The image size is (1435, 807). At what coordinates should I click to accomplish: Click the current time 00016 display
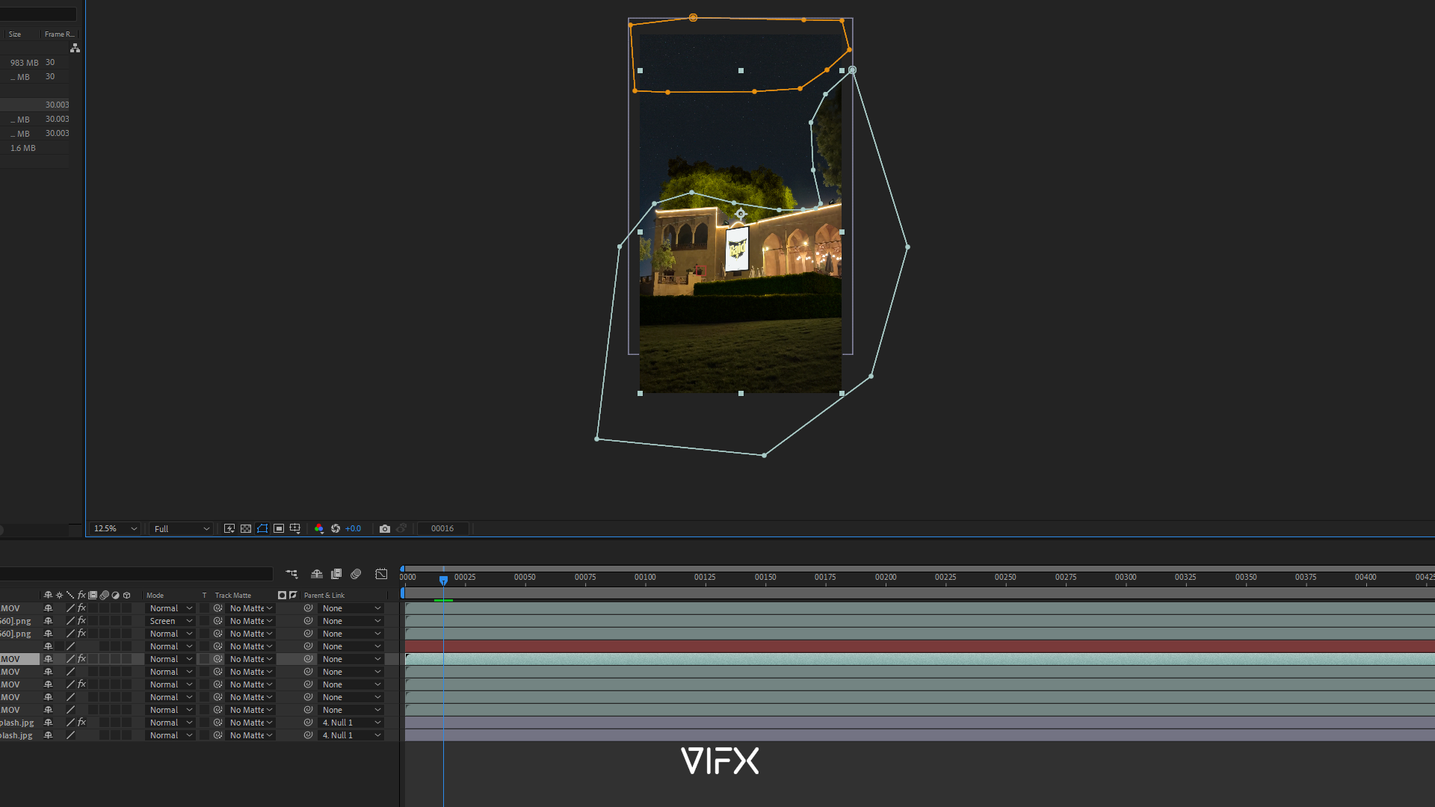(442, 528)
